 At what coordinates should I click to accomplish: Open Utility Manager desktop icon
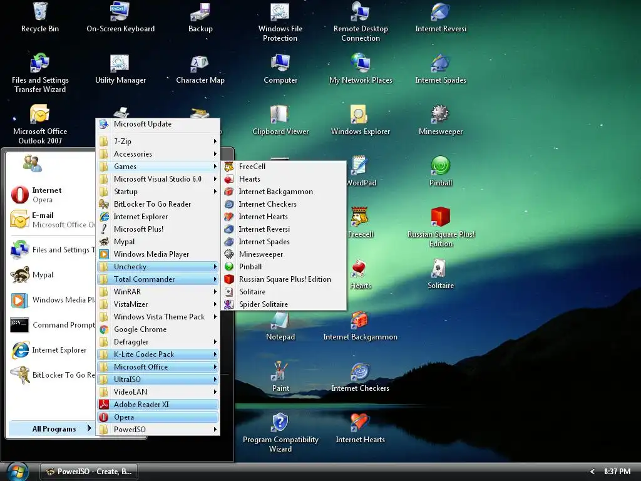point(120,68)
